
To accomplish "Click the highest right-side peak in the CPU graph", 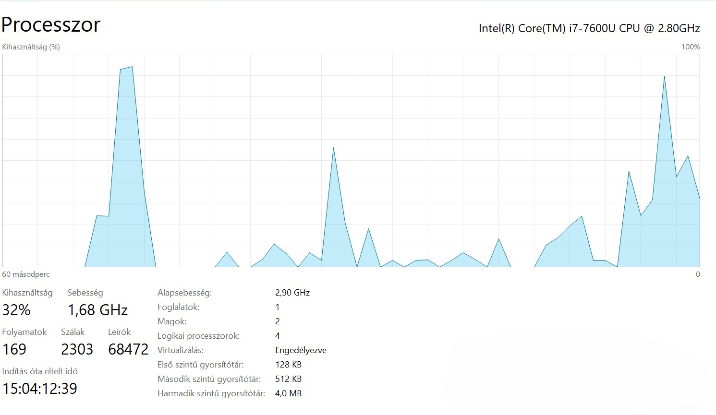I will pos(664,77).
